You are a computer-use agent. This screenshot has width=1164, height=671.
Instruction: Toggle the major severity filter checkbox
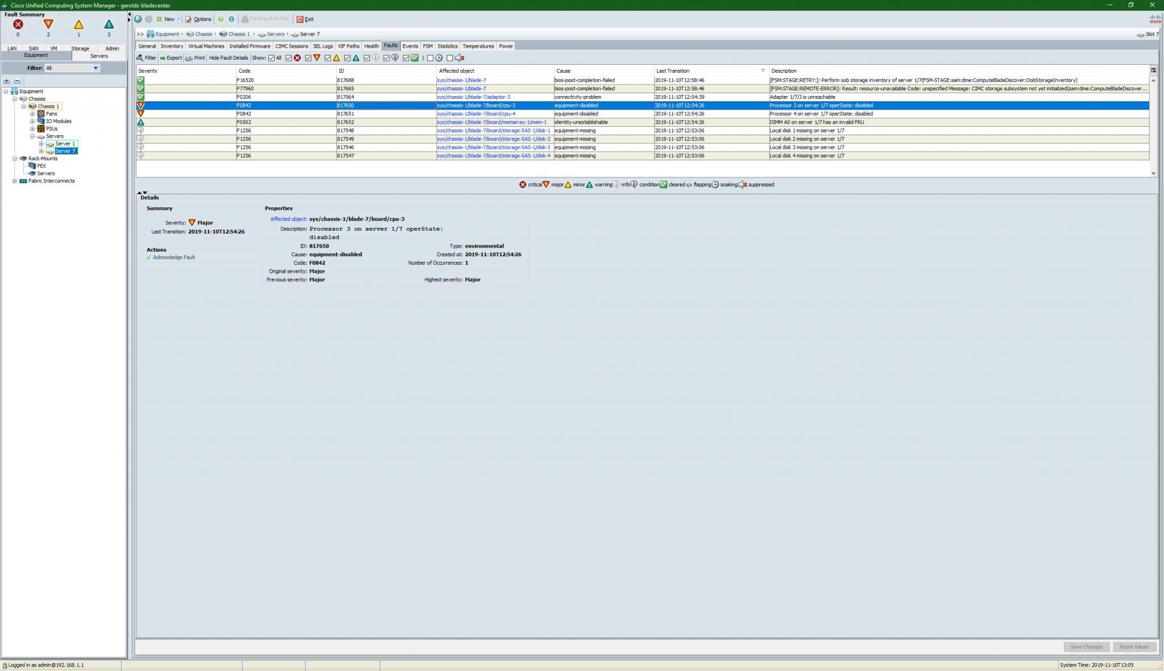pyautogui.click(x=308, y=58)
